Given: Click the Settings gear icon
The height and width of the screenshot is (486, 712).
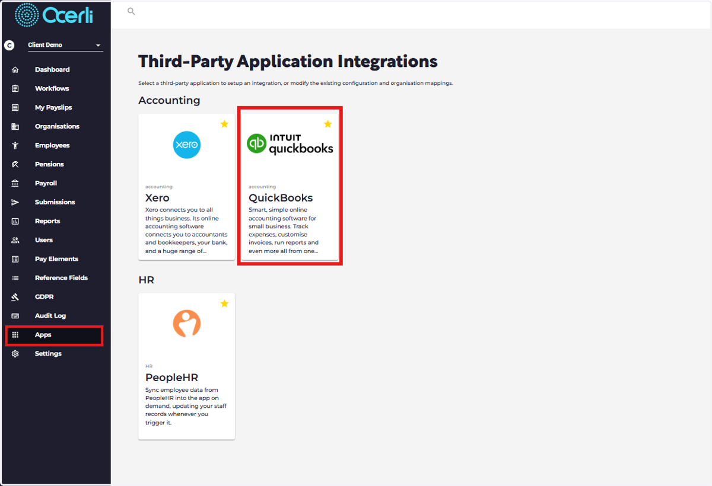Looking at the screenshot, I should pyautogui.click(x=15, y=354).
